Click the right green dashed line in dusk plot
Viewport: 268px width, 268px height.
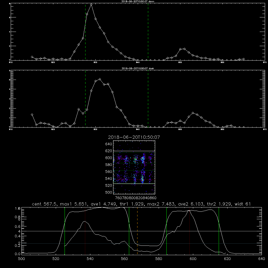(148, 99)
